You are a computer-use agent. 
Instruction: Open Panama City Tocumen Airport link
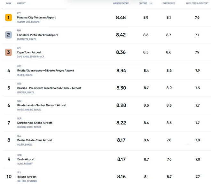click(x=36, y=18)
